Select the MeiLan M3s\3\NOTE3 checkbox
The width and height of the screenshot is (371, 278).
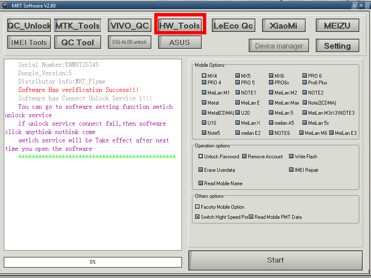coord(305,113)
